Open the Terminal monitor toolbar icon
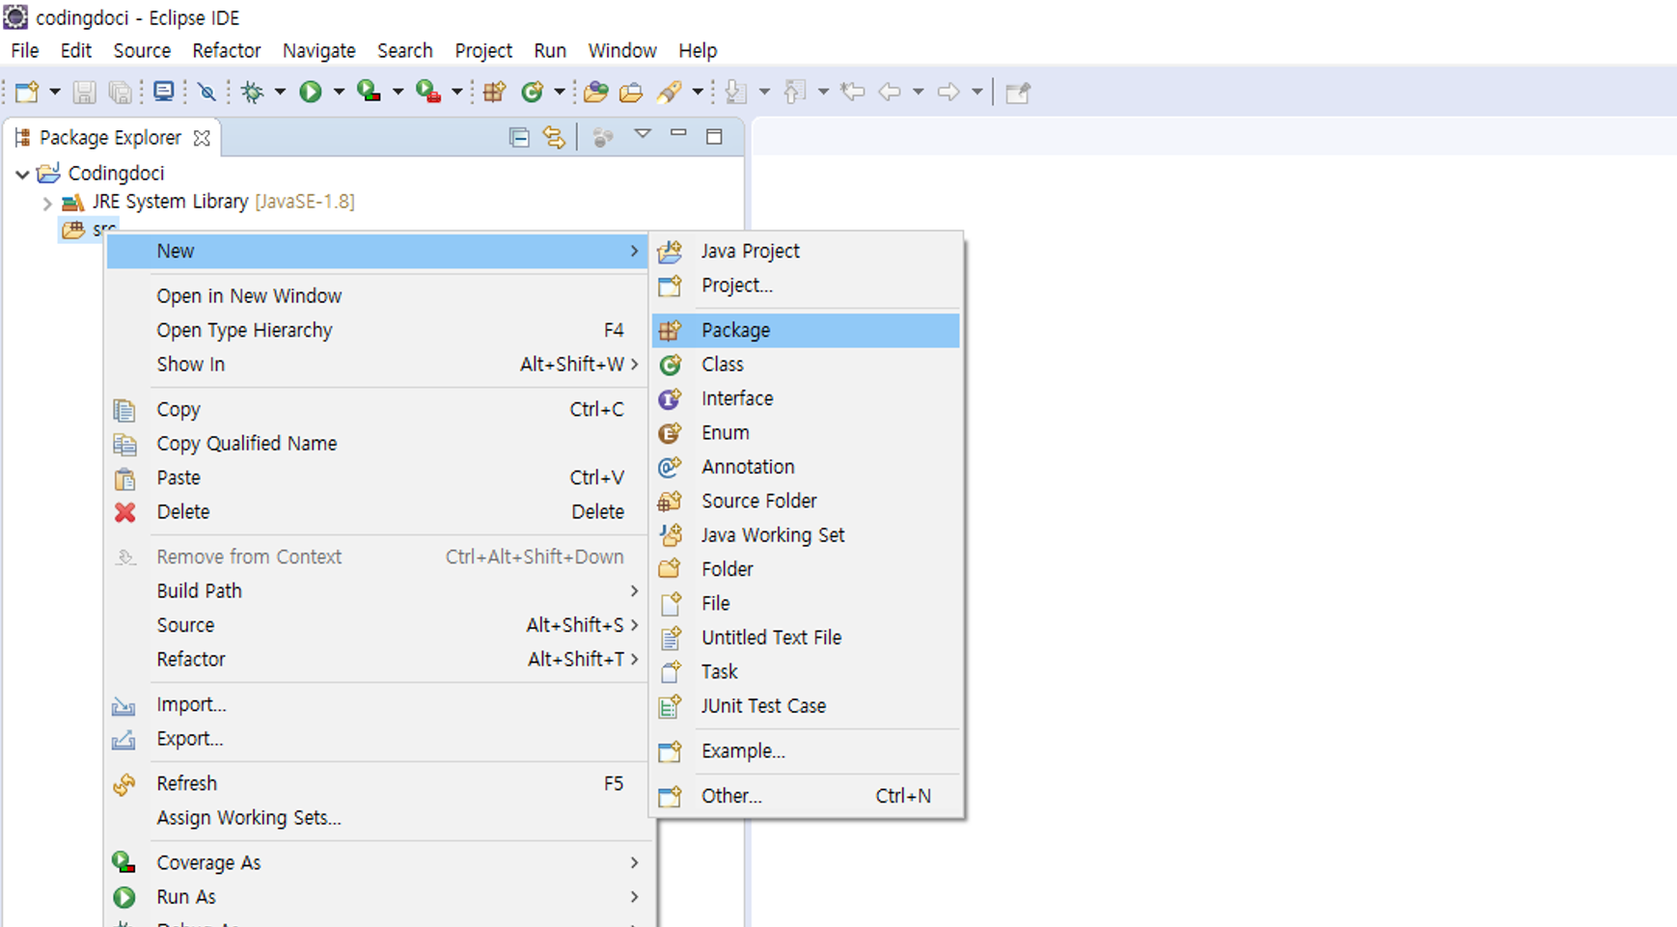 pos(164,92)
